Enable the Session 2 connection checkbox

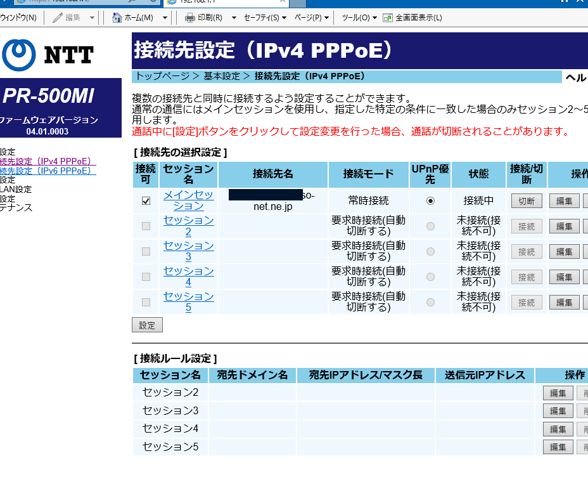(x=146, y=226)
